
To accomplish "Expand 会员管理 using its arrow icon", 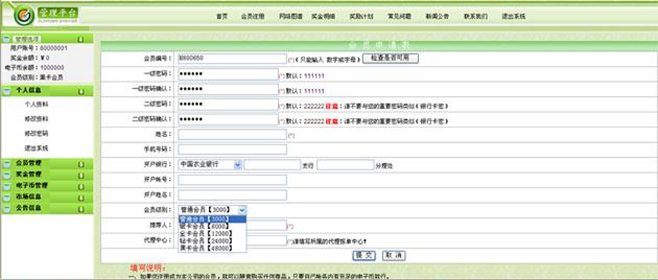I will coord(81,163).
